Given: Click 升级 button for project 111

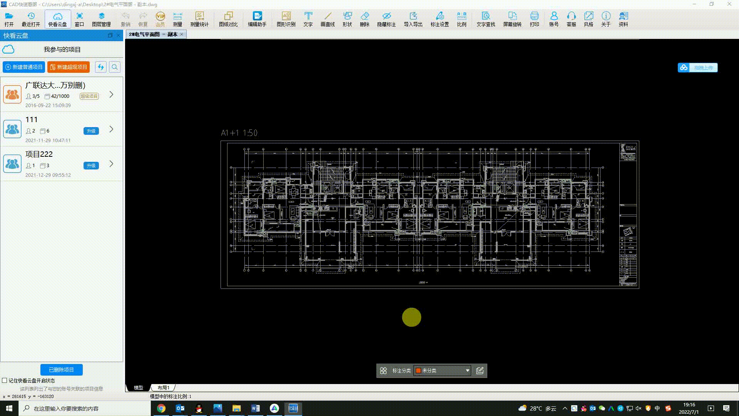Looking at the screenshot, I should pyautogui.click(x=91, y=131).
